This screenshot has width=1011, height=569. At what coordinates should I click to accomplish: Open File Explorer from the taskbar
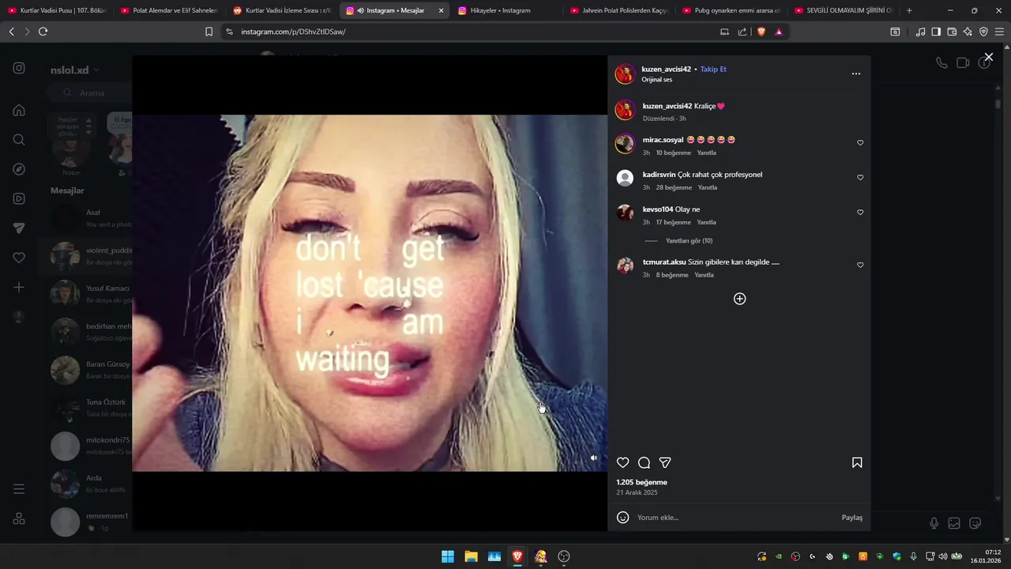pyautogui.click(x=471, y=556)
